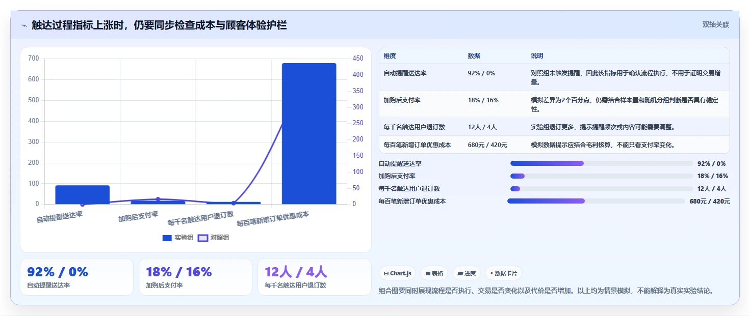
Task: Click the 维度 table column header
Action: pos(390,55)
